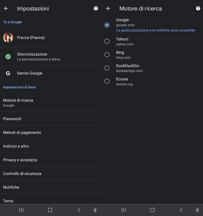
Task: Open Tema settings
Action: 51,199
